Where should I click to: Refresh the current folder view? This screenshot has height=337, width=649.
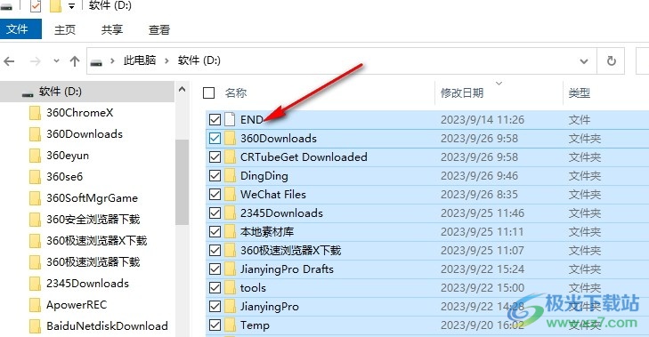click(611, 61)
